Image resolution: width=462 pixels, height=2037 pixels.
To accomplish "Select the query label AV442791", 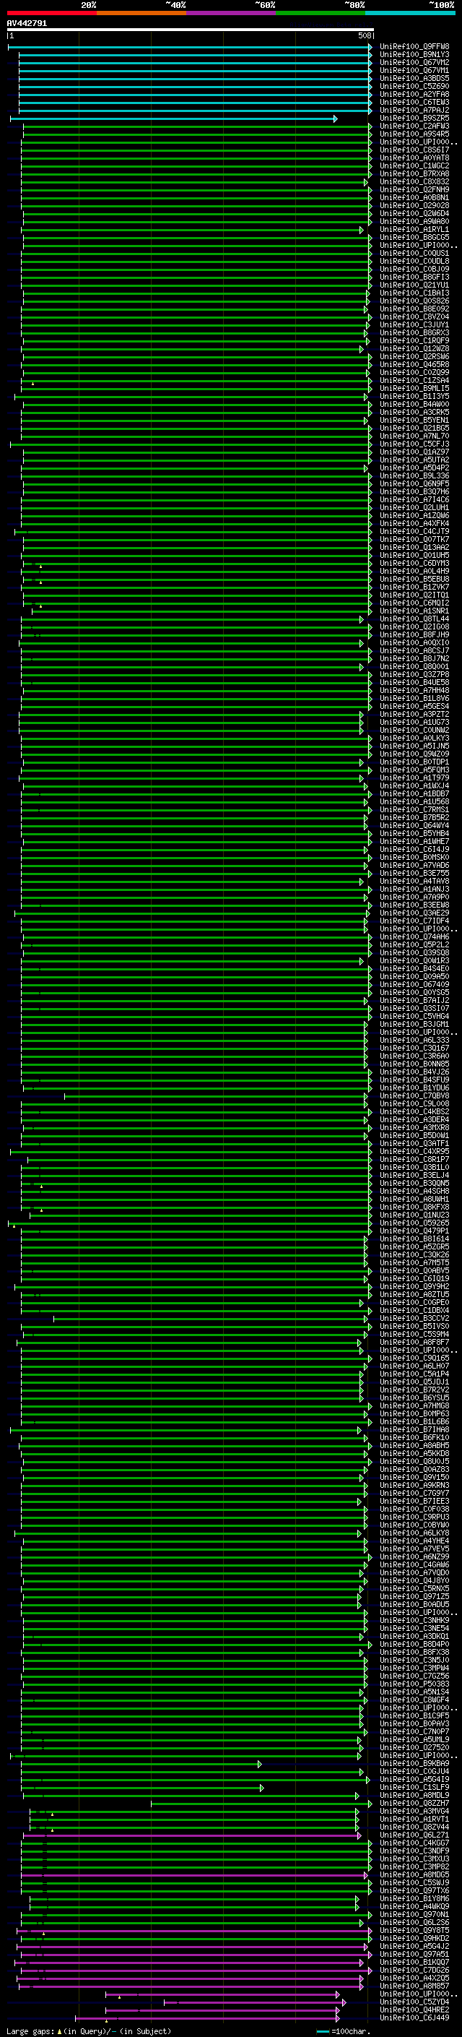I will click(x=27, y=24).
